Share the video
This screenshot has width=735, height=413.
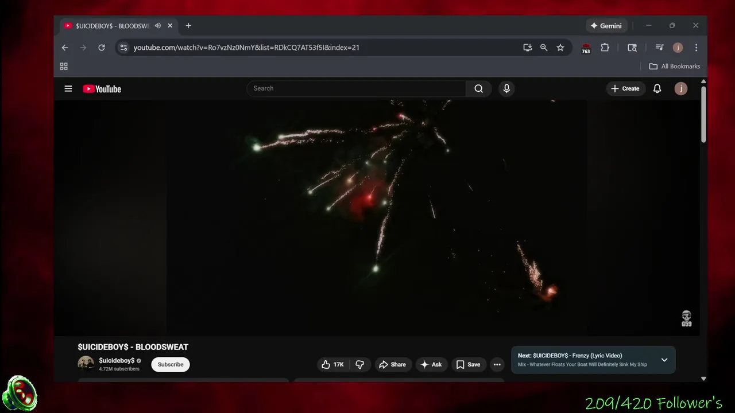click(392, 364)
